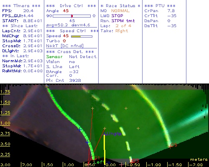Click the yellow vertical heading bar
The image size is (209, 167).
tap(104, 149)
